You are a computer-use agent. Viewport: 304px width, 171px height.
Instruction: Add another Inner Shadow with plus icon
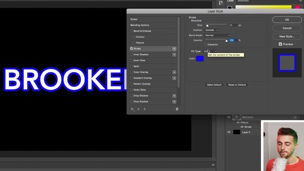[174, 55]
